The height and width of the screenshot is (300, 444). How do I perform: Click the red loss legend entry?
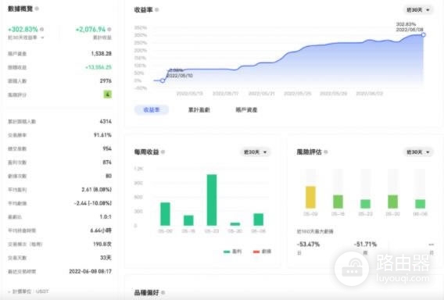262,252
